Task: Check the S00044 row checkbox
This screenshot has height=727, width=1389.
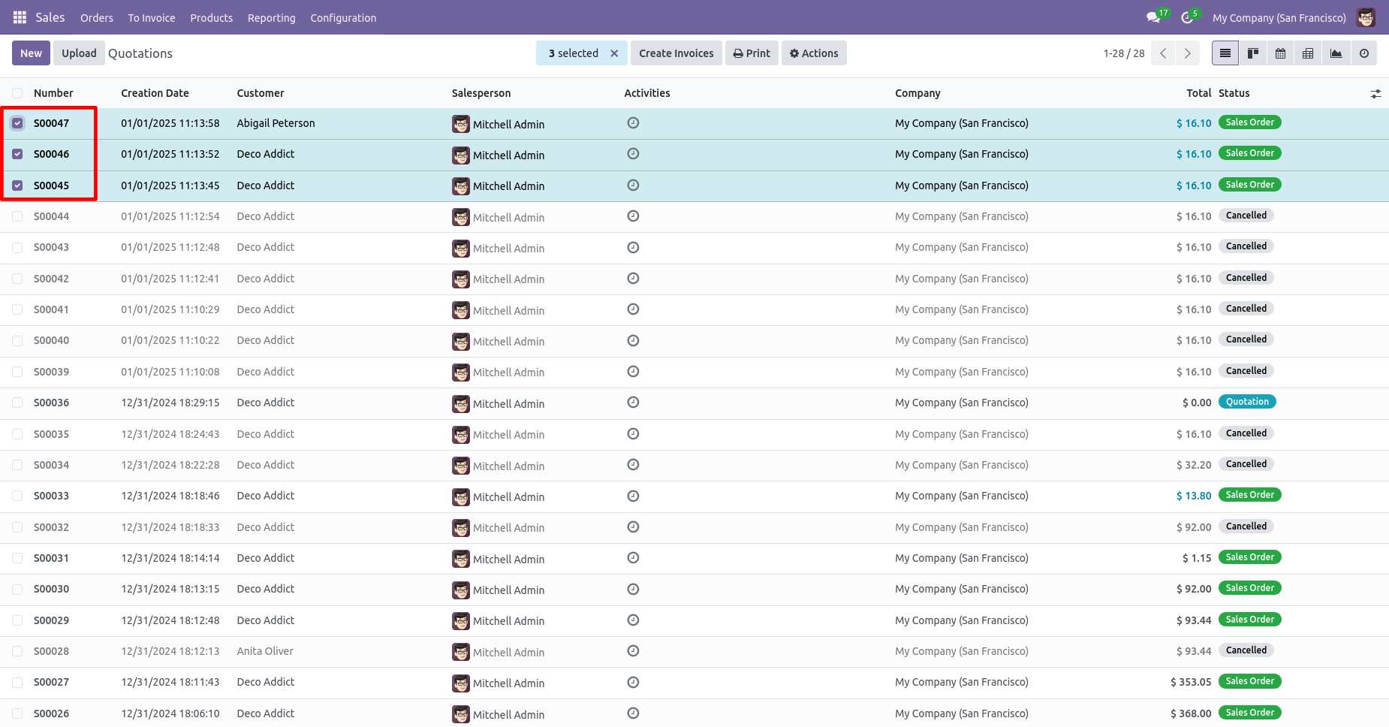Action: [17, 216]
